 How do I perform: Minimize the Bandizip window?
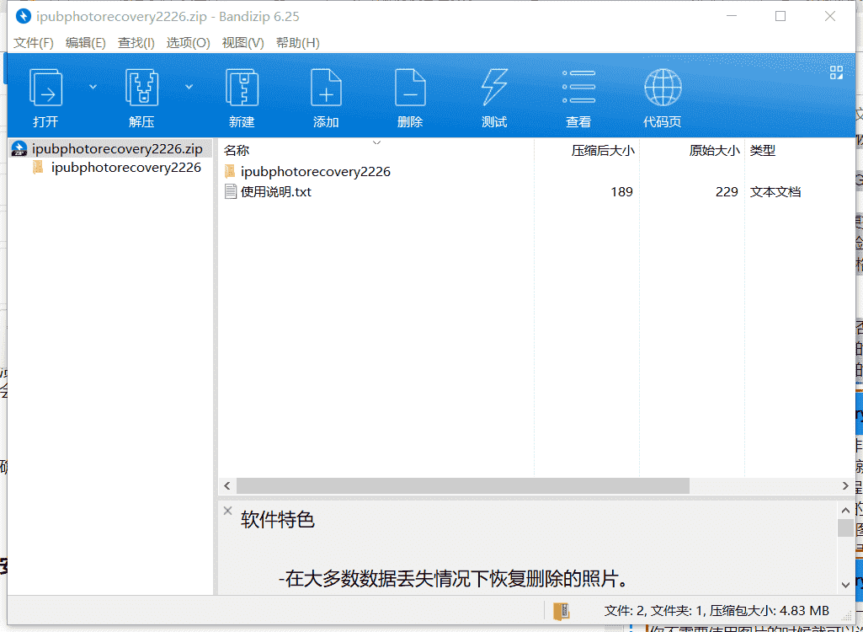click(732, 17)
